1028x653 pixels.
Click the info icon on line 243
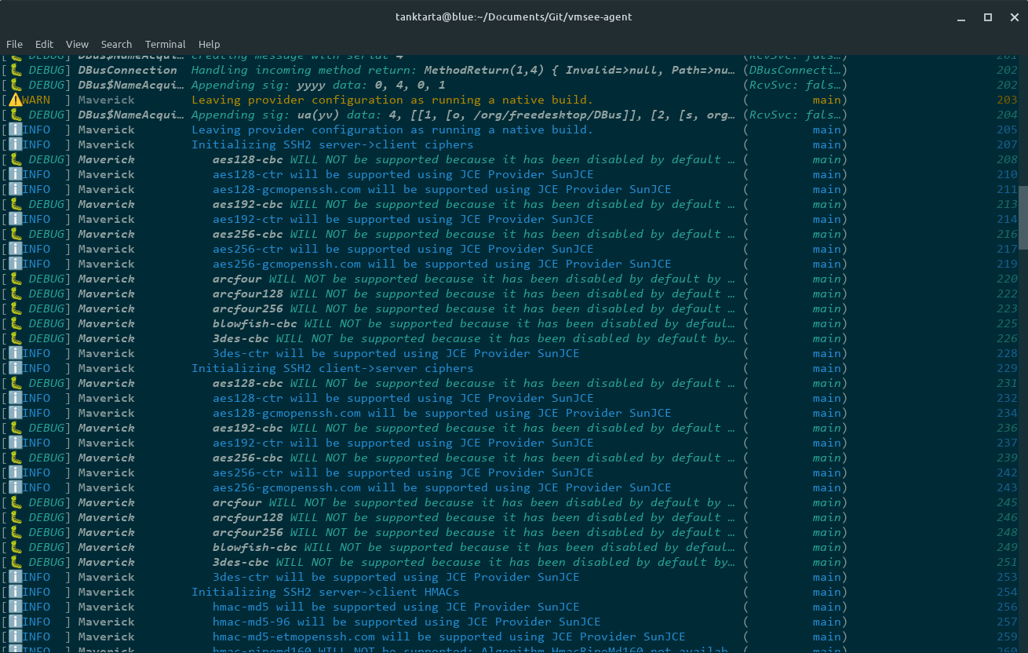point(15,487)
